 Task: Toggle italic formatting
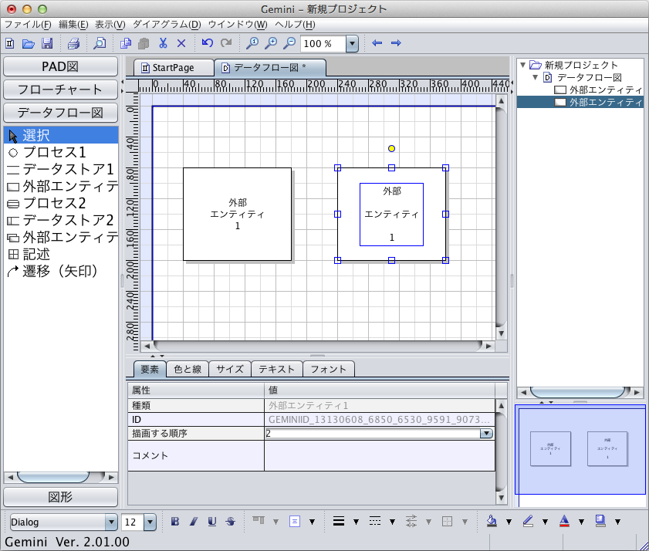(x=193, y=521)
